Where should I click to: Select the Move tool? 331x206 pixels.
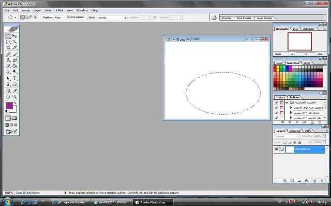[15, 37]
